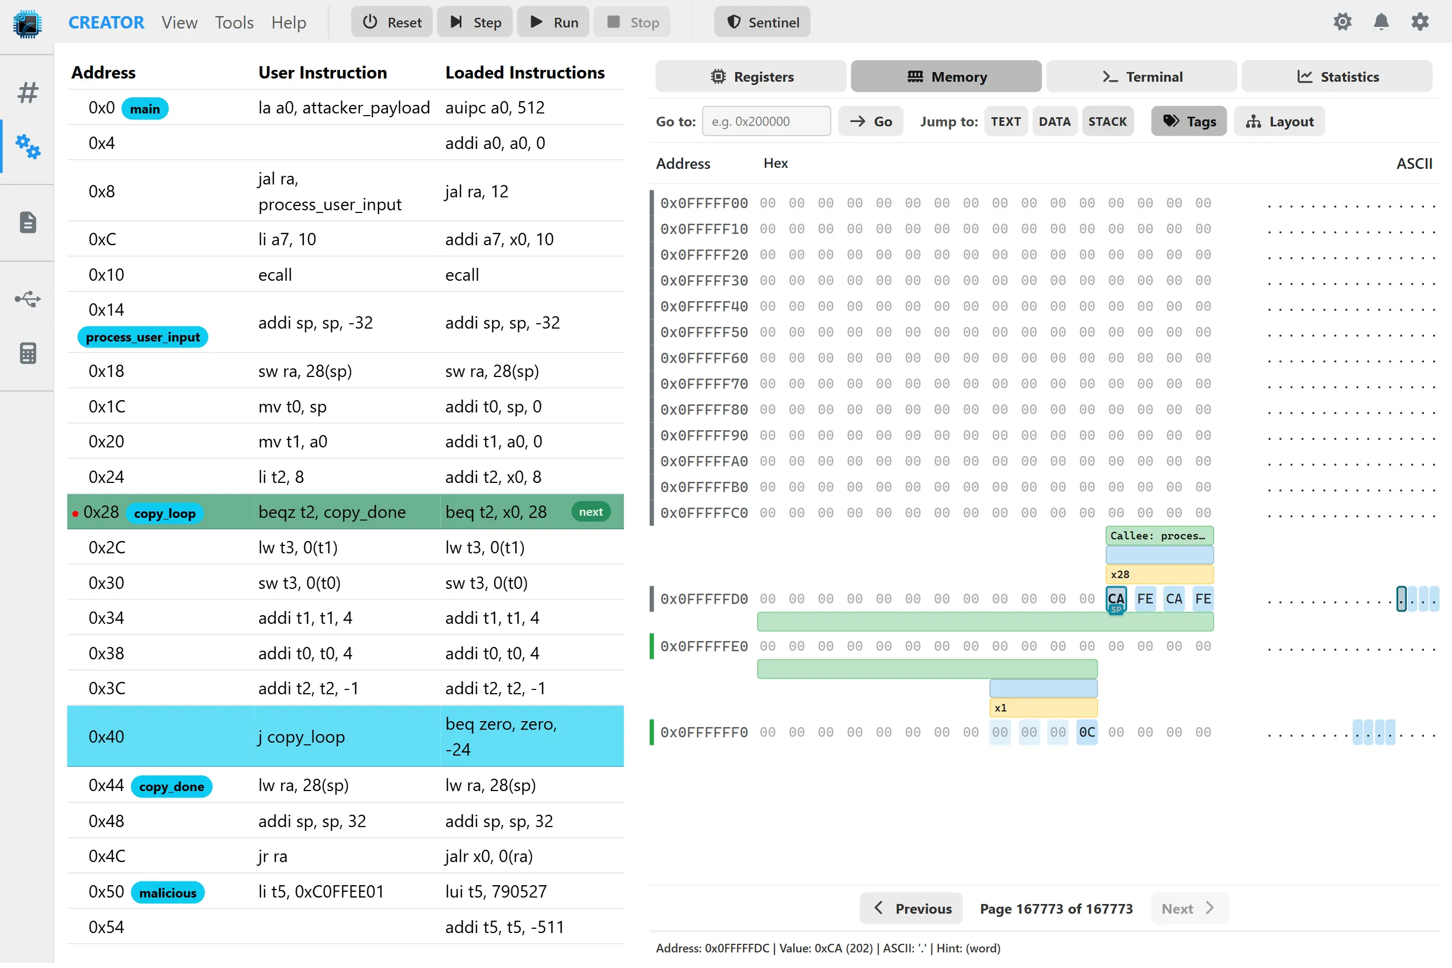Click the main label badge
The image size is (1452, 968).
(x=145, y=109)
